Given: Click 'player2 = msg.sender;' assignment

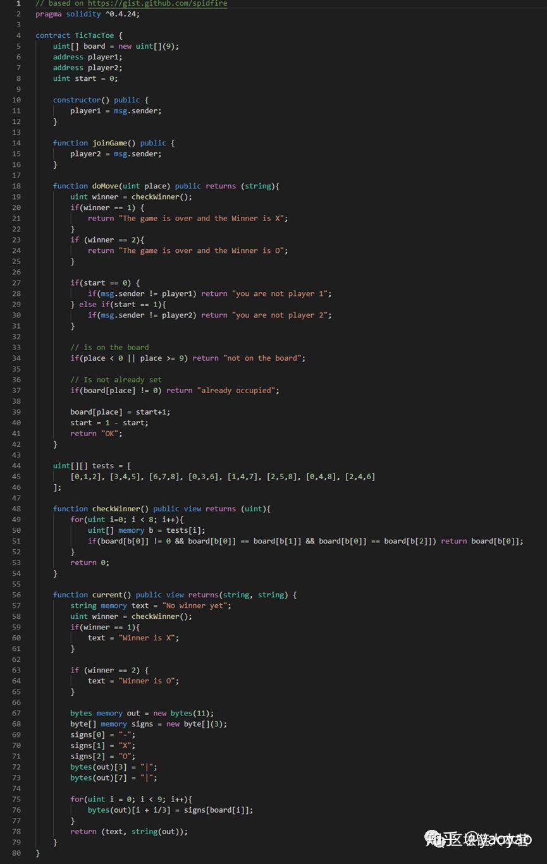Looking at the screenshot, I should tap(116, 154).
